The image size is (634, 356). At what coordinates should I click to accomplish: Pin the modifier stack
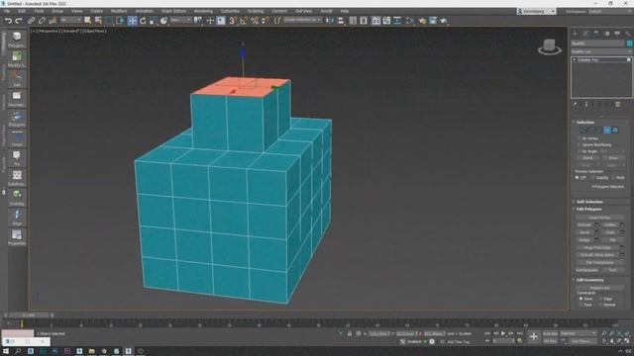point(575,105)
